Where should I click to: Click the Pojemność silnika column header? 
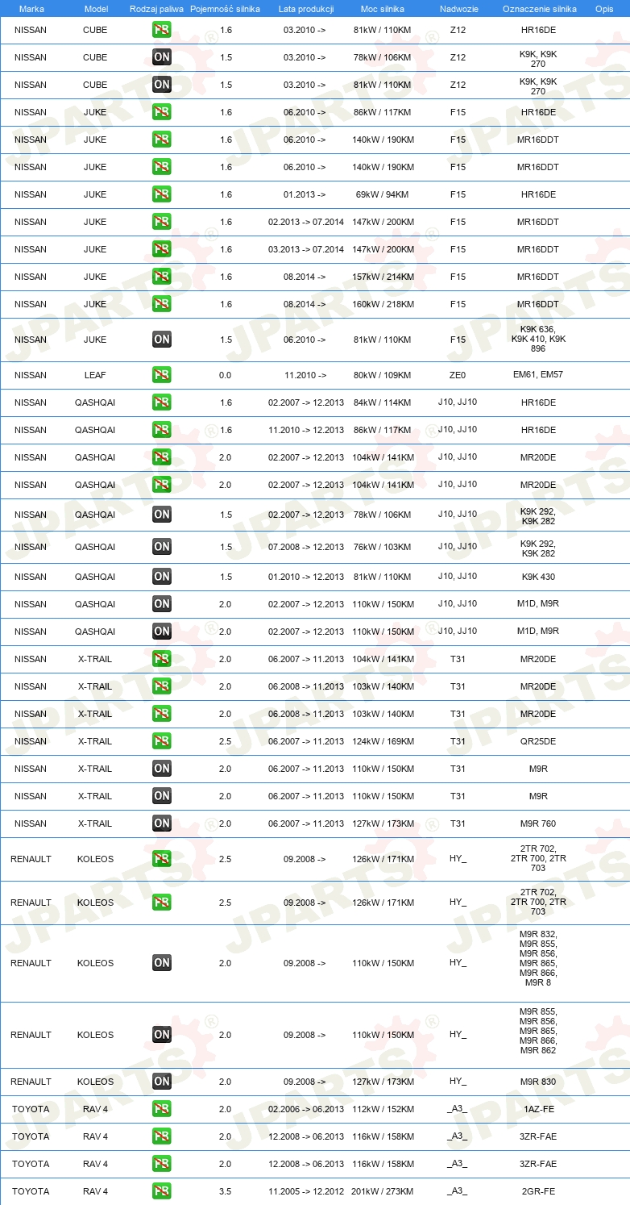pos(226,9)
